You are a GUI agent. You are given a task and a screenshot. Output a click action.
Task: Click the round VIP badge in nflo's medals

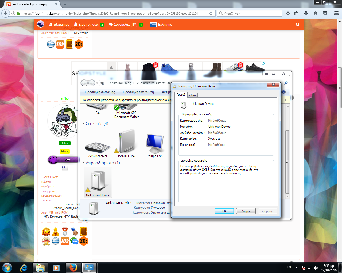46,232
